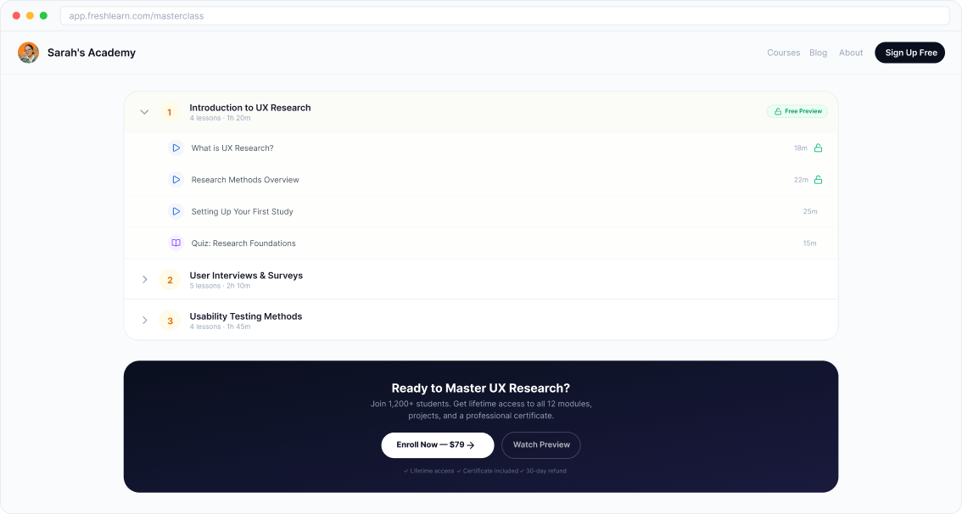962x514 pixels.
Task: Click unlock icon on the 22m lesson row
Action: coord(819,180)
